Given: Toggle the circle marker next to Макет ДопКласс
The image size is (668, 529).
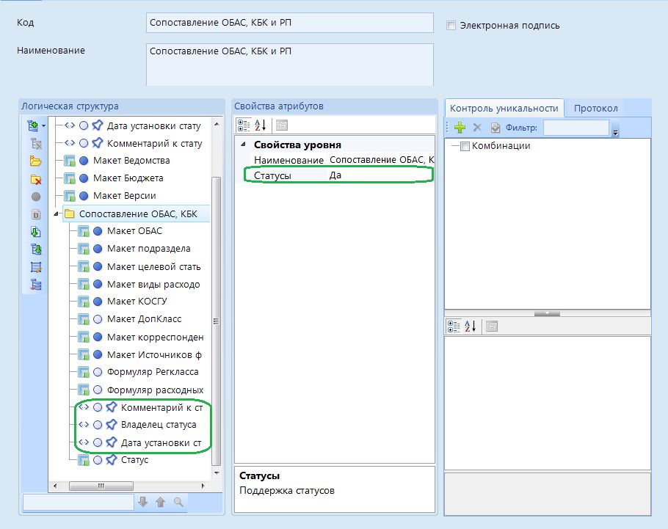Looking at the screenshot, I should (98, 319).
